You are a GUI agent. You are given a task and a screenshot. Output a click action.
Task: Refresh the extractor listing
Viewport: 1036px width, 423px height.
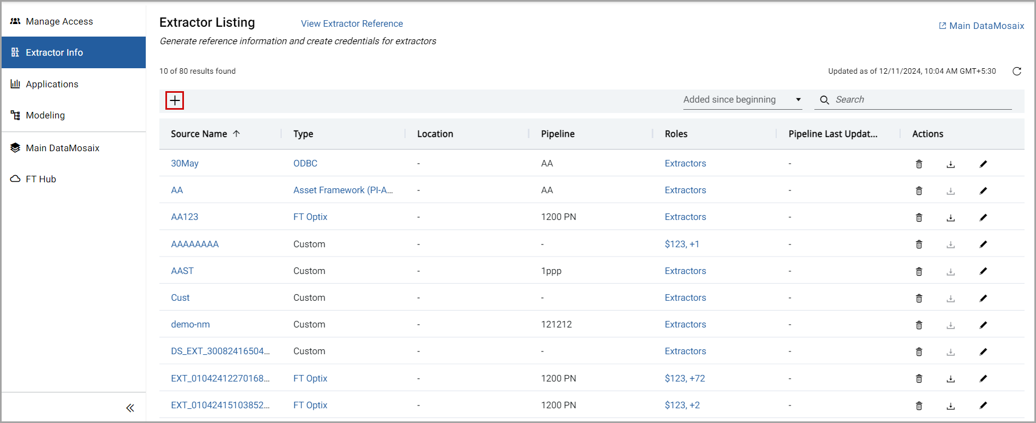tap(1017, 72)
